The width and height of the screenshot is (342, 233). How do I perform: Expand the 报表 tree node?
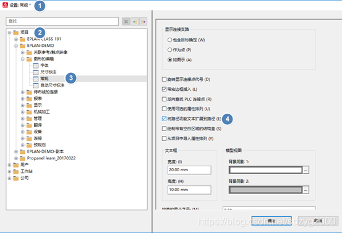pos(23,99)
